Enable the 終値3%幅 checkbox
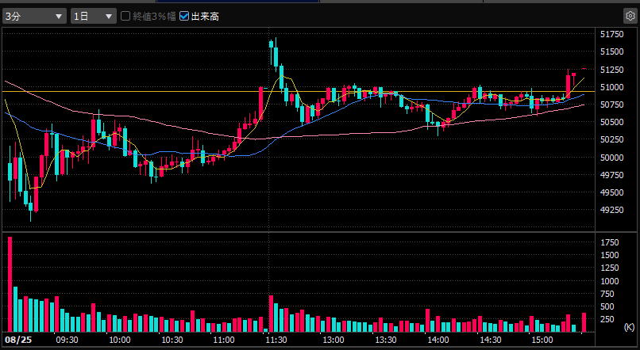Screen dimensions: 640x350 point(125,16)
